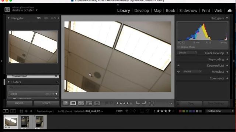Expand Keywording panel
The width and height of the screenshot is (236, 132).
(227, 59)
